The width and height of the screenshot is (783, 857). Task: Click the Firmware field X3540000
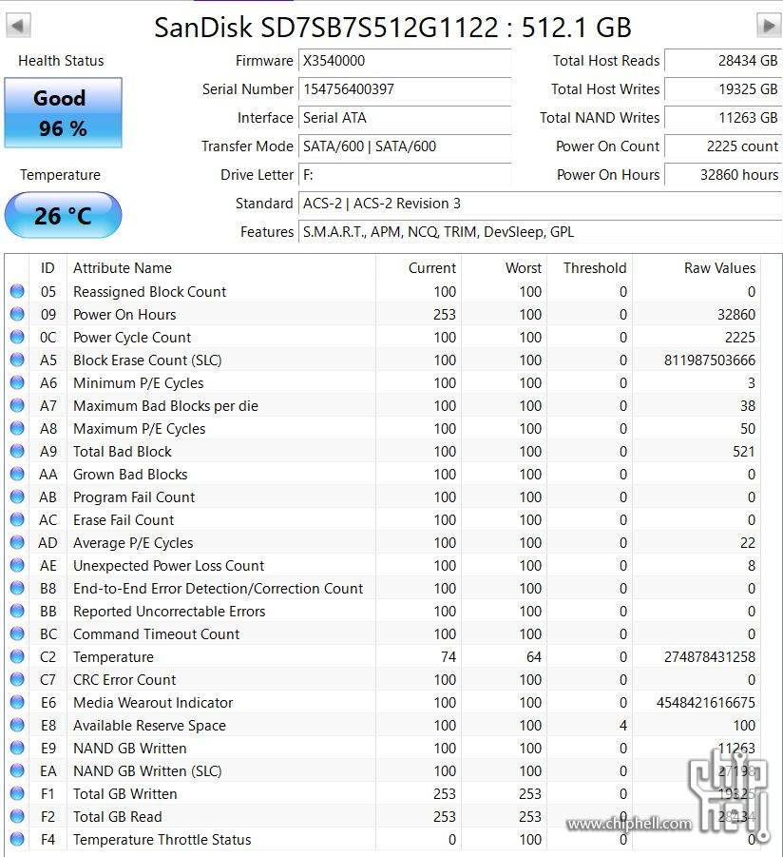pyautogui.click(x=405, y=61)
